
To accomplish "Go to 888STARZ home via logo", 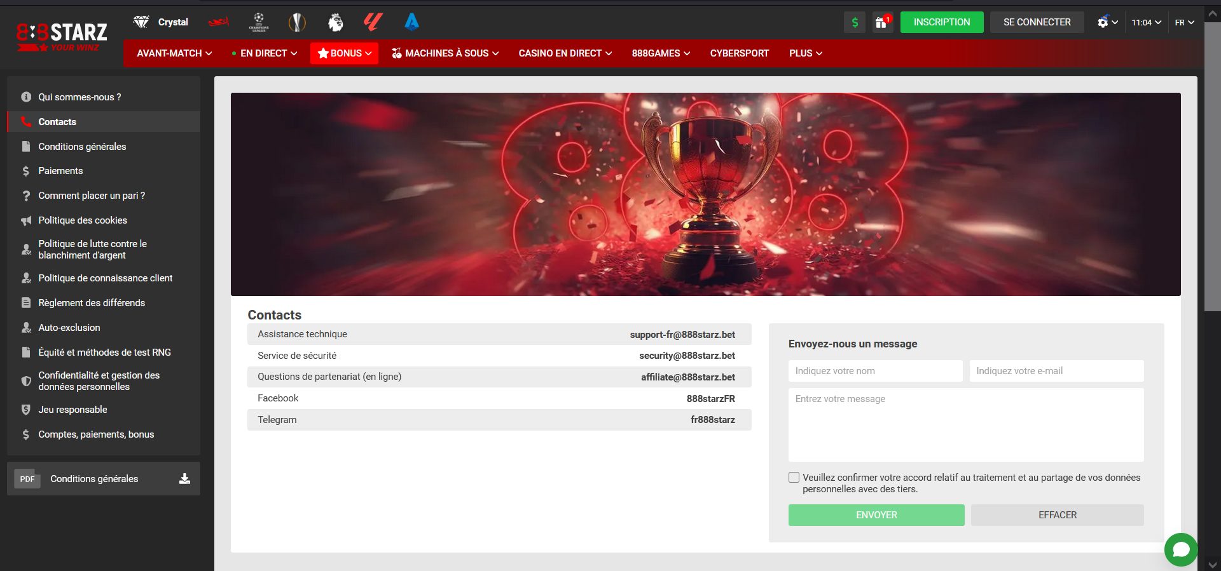I will [x=62, y=37].
